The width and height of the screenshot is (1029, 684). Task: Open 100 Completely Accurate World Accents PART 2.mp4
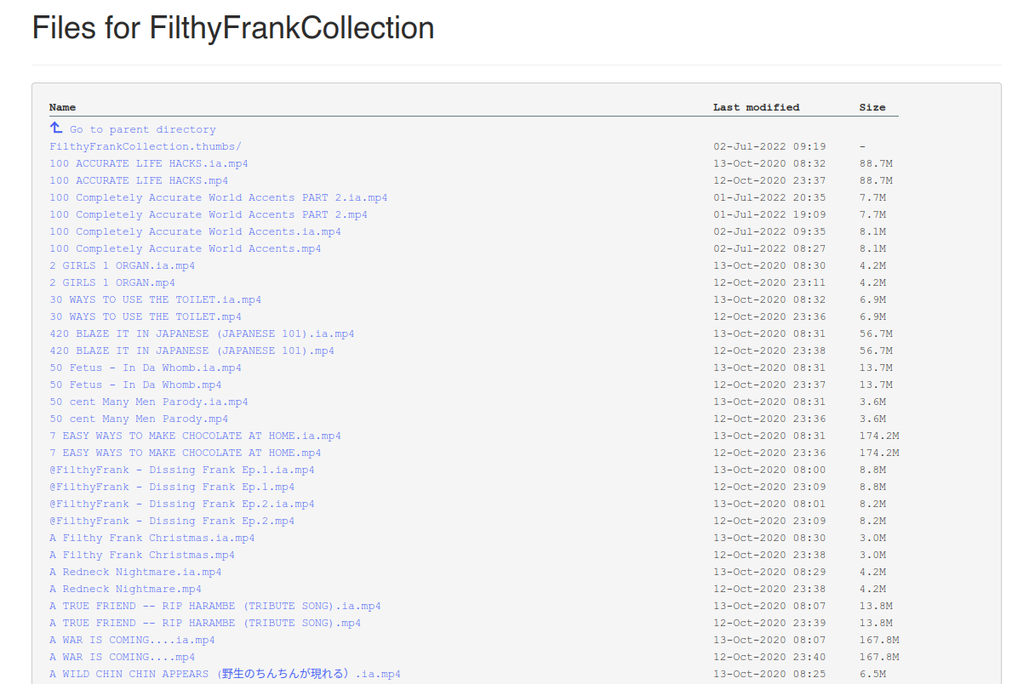(x=209, y=214)
